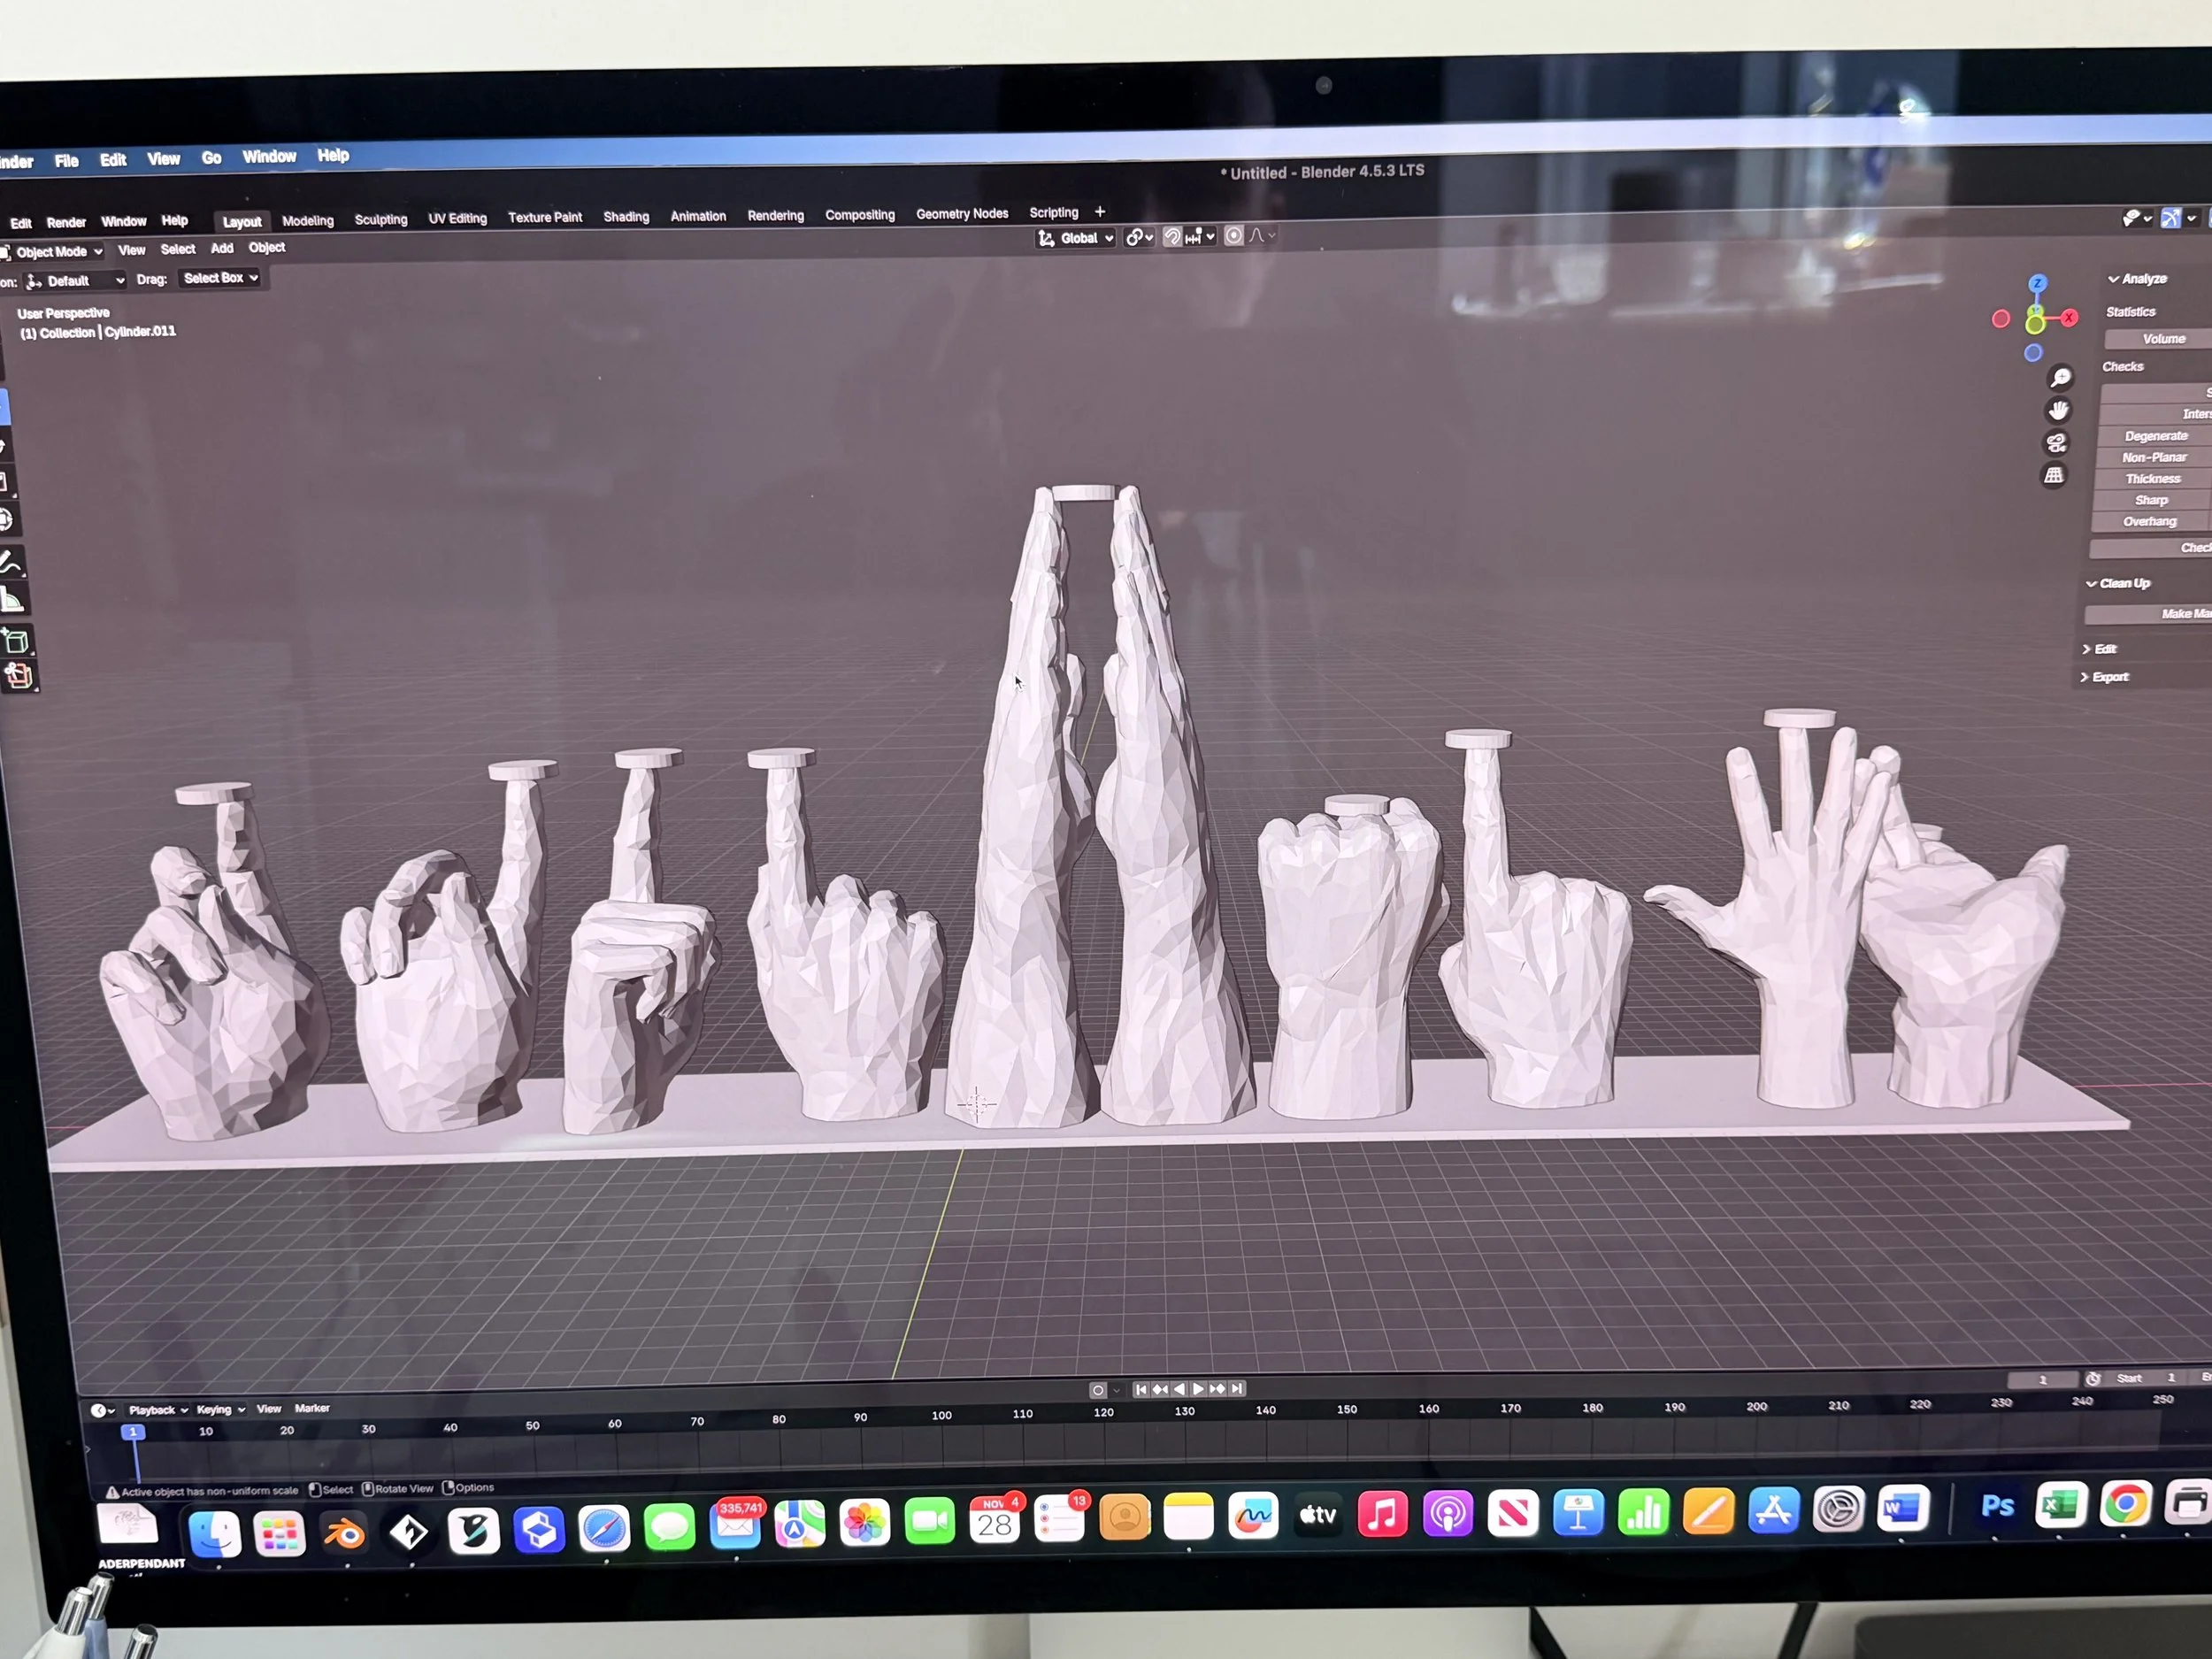This screenshot has height=1659, width=2212.
Task: Click the Overhang check button
Action: coord(2150,521)
